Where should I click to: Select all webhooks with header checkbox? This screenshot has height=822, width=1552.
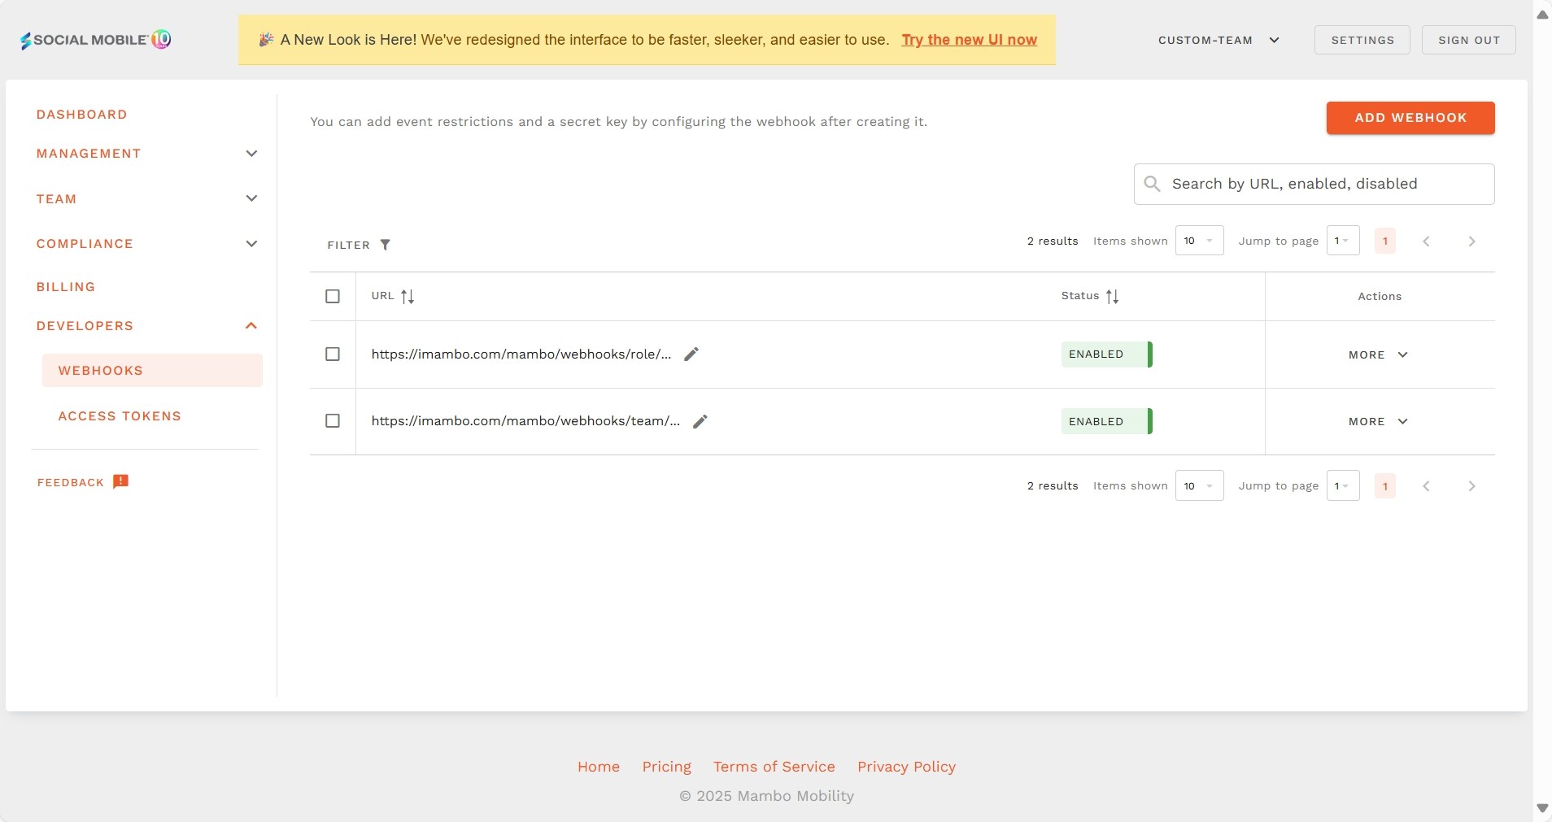point(333,296)
